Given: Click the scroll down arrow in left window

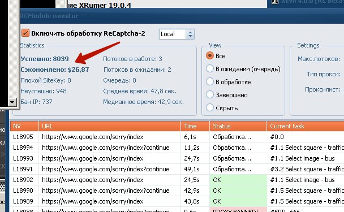Looking at the screenshot, I should [x=12, y=102].
